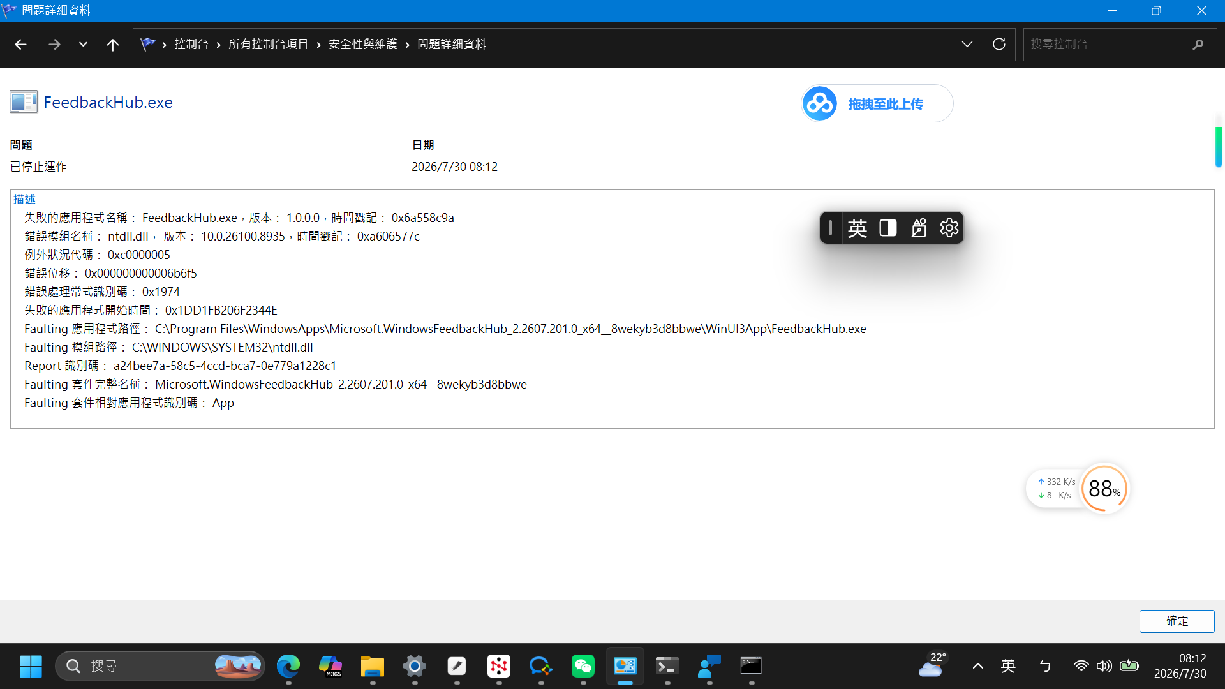Expand the address bar history chevron
1225x689 pixels.
(x=967, y=44)
